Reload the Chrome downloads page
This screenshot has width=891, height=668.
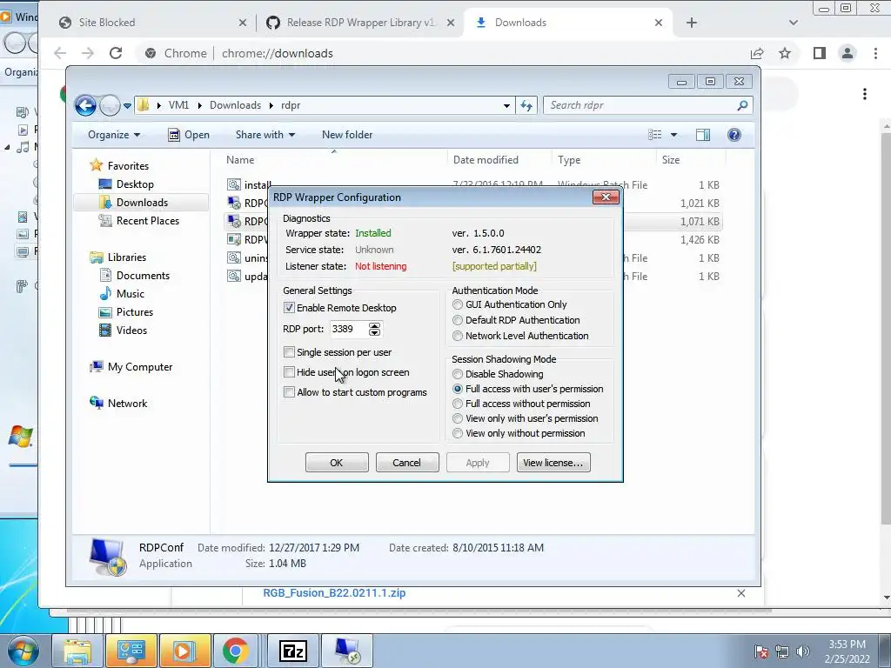(x=116, y=53)
